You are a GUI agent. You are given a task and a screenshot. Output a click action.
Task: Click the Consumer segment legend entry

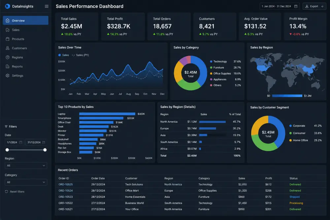point(306,133)
